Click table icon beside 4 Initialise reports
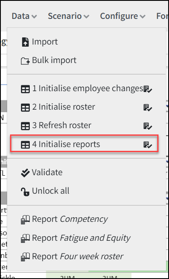 25,145
